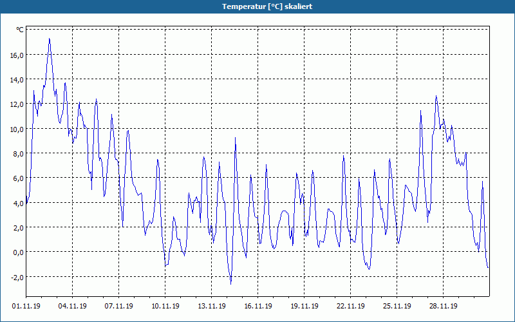The width and height of the screenshot is (515, 322).
Task: Click the date label 25.11.19
Action: tap(397, 307)
